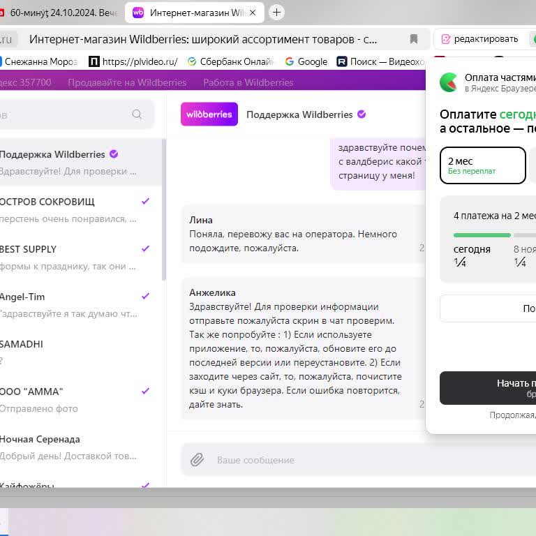This screenshot has width=536, height=536.
Task: Open a new browser tab
Action: coord(276,13)
